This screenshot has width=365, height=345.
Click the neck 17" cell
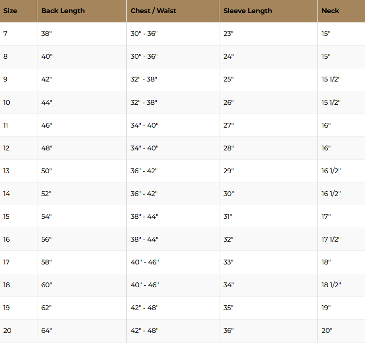pos(341,216)
